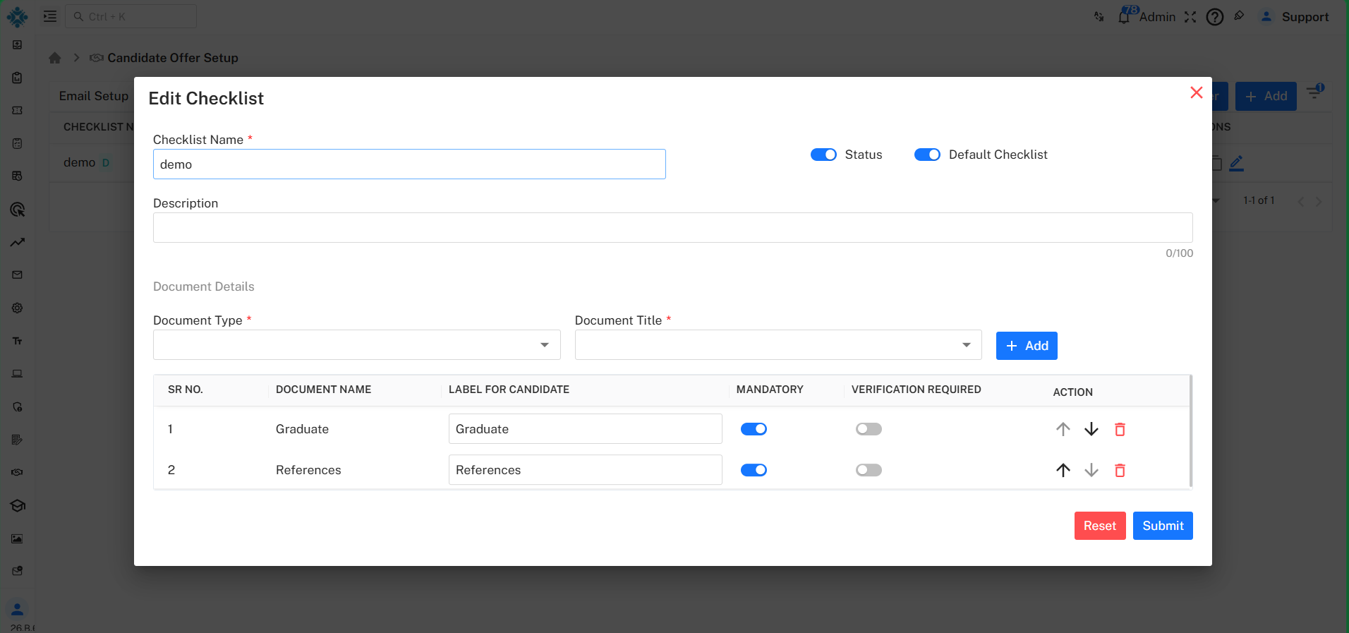
Task: Open the user profile sidebar icon at bottom
Action: coord(17,609)
